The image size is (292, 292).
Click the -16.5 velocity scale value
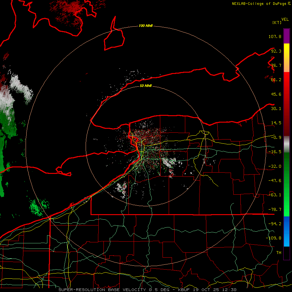[275, 152]
